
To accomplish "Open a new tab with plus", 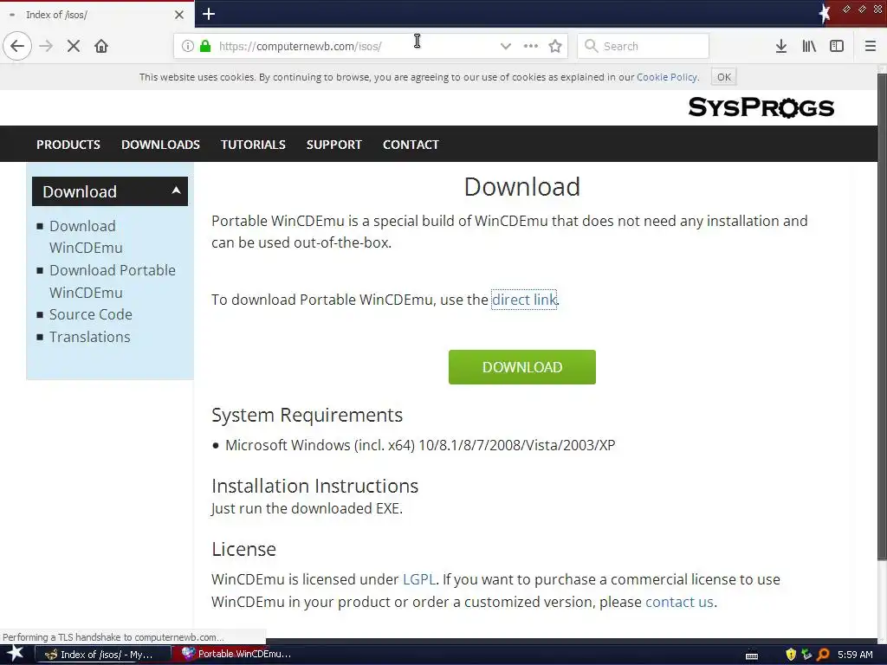I will 209,14.
